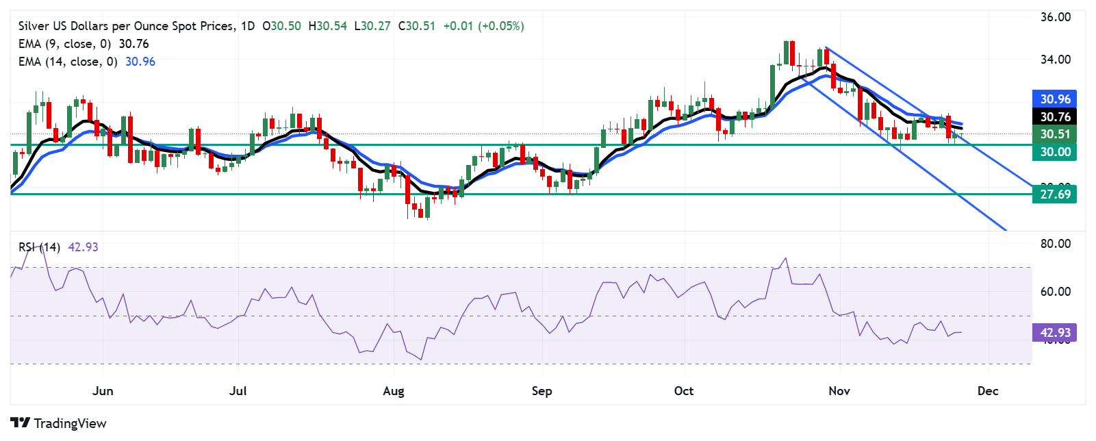Select the RSI (14) indicator label
The height and width of the screenshot is (441, 1096).
coord(39,247)
